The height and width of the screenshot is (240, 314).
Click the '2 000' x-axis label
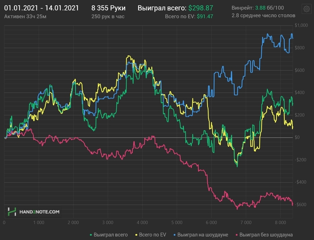click(73, 223)
